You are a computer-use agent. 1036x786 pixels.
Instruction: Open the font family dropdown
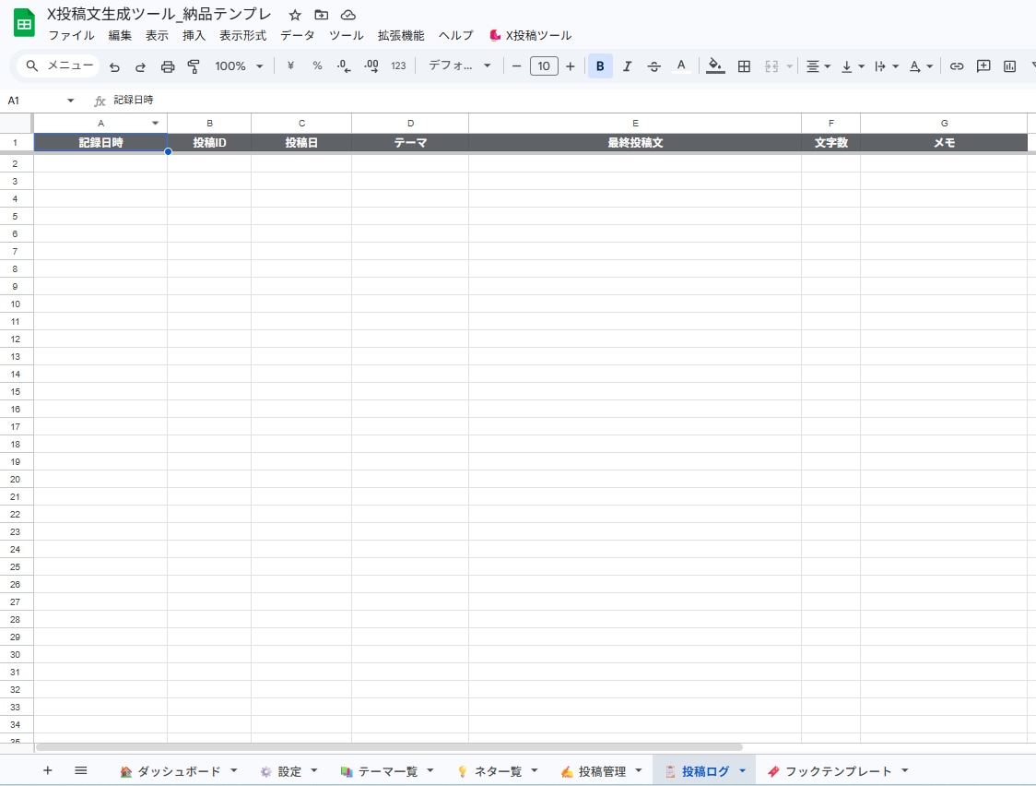[x=459, y=65]
